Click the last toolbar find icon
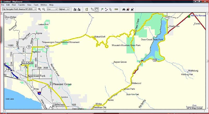The height and width of the screenshot is (114, 209). [x=132, y=9]
